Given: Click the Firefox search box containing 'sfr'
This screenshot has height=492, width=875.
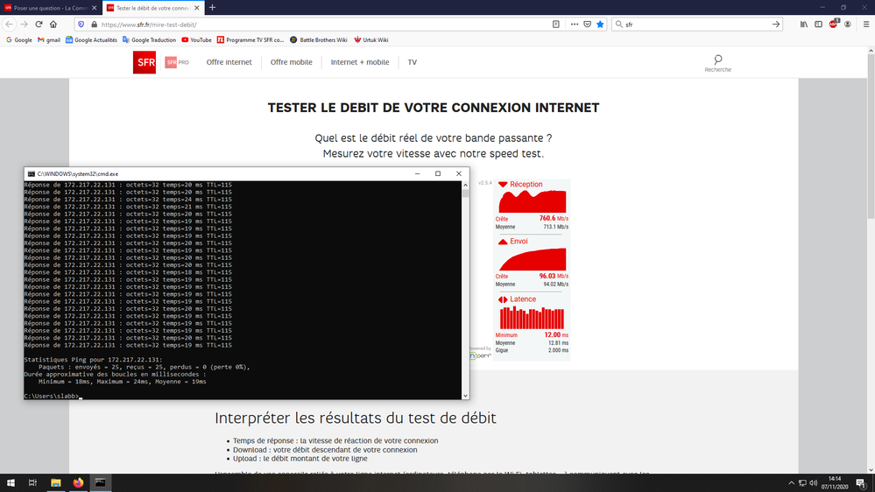Looking at the screenshot, I should click(x=696, y=25).
